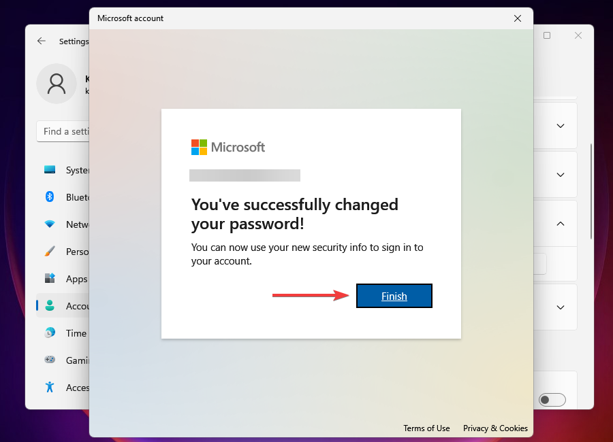Close the Microsoft account dialog
This screenshot has height=442, width=613.
click(x=518, y=18)
